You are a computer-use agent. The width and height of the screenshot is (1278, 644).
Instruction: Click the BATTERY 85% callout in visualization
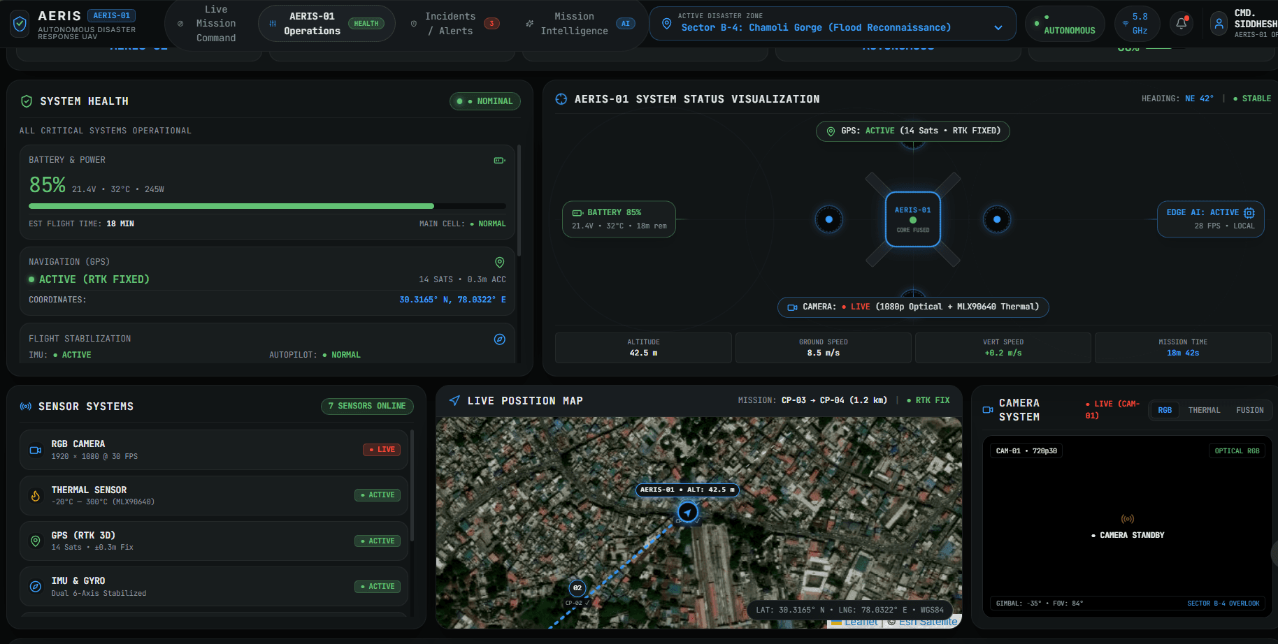pos(619,219)
